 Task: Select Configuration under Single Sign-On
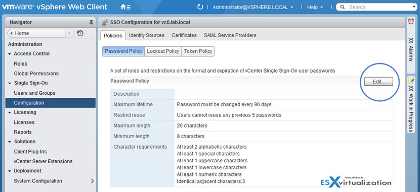pos(51,103)
